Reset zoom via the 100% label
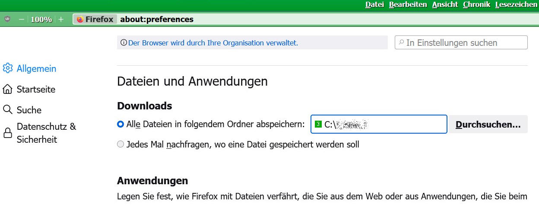The height and width of the screenshot is (205, 539). coord(41,19)
